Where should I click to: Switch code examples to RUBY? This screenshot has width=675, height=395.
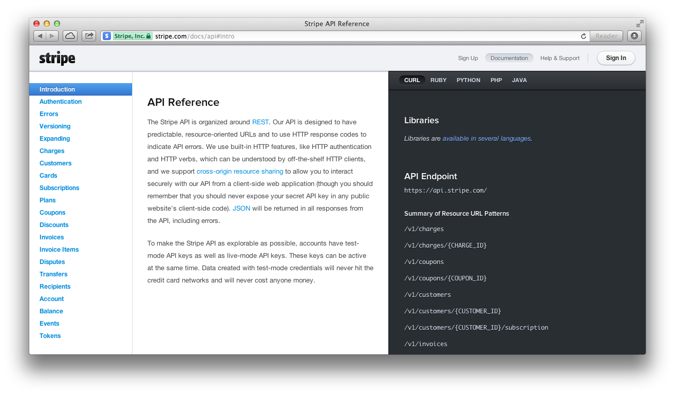(x=438, y=80)
